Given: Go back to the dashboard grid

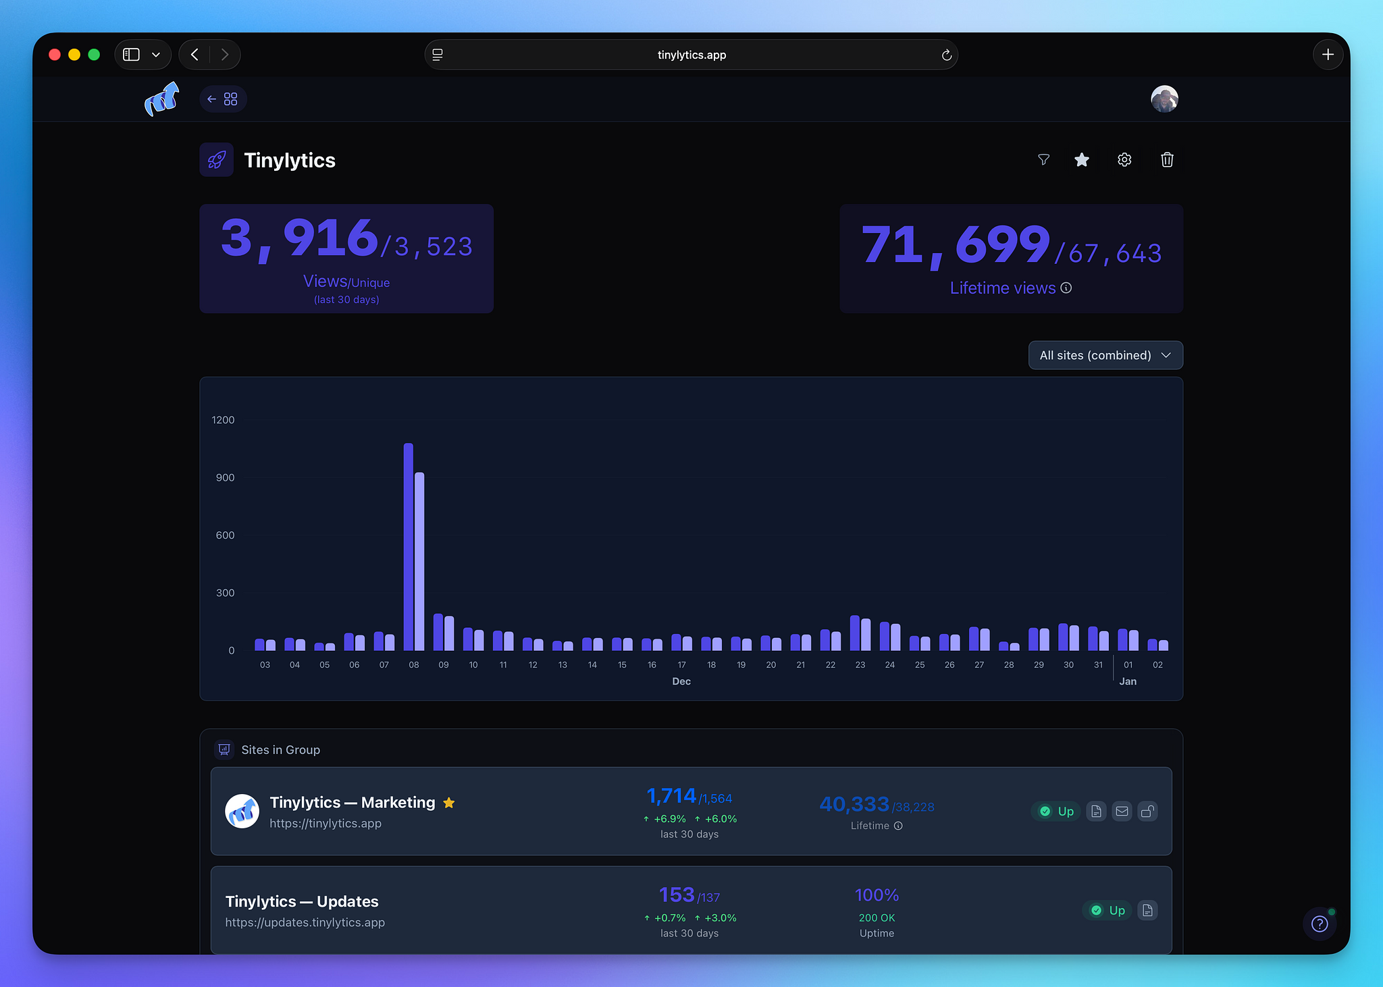Looking at the screenshot, I should (x=223, y=99).
